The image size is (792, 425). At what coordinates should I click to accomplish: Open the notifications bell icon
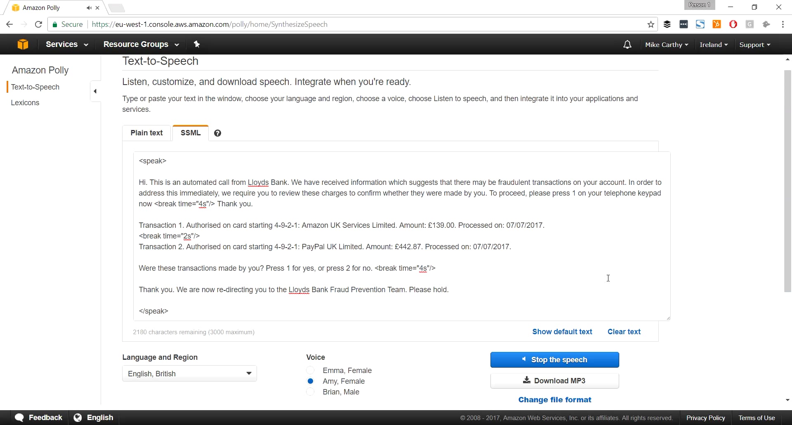point(627,44)
